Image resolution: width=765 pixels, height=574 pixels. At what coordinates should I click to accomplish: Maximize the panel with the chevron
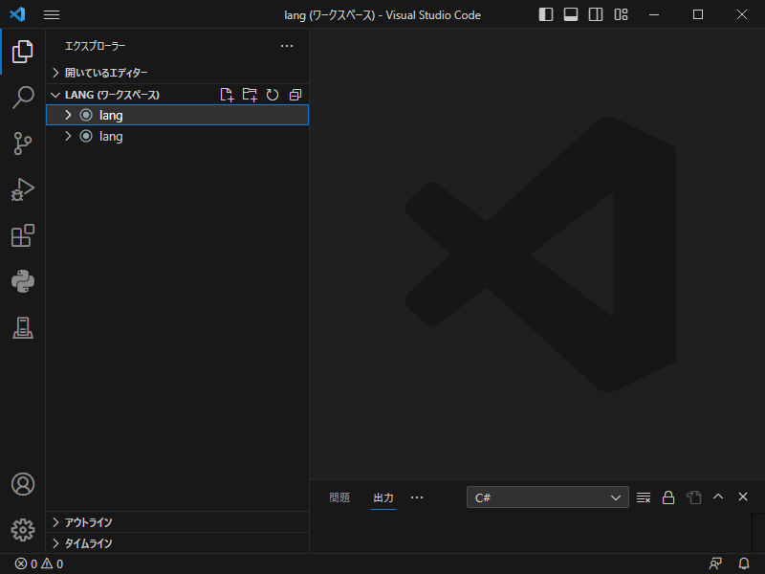717,497
